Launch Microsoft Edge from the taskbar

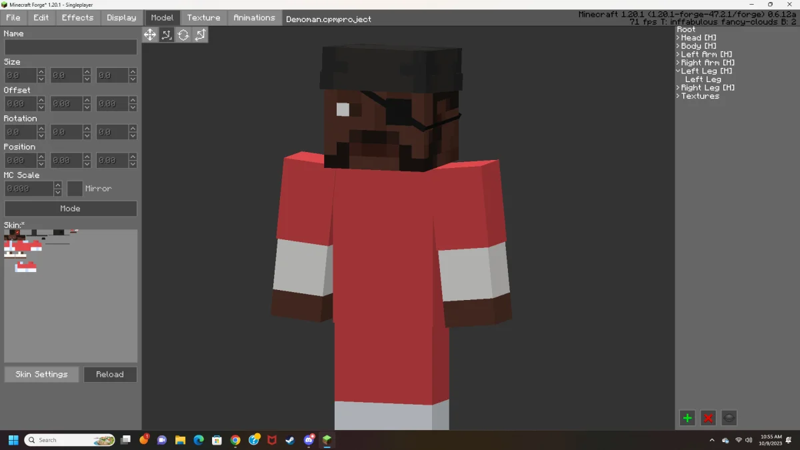pos(199,440)
